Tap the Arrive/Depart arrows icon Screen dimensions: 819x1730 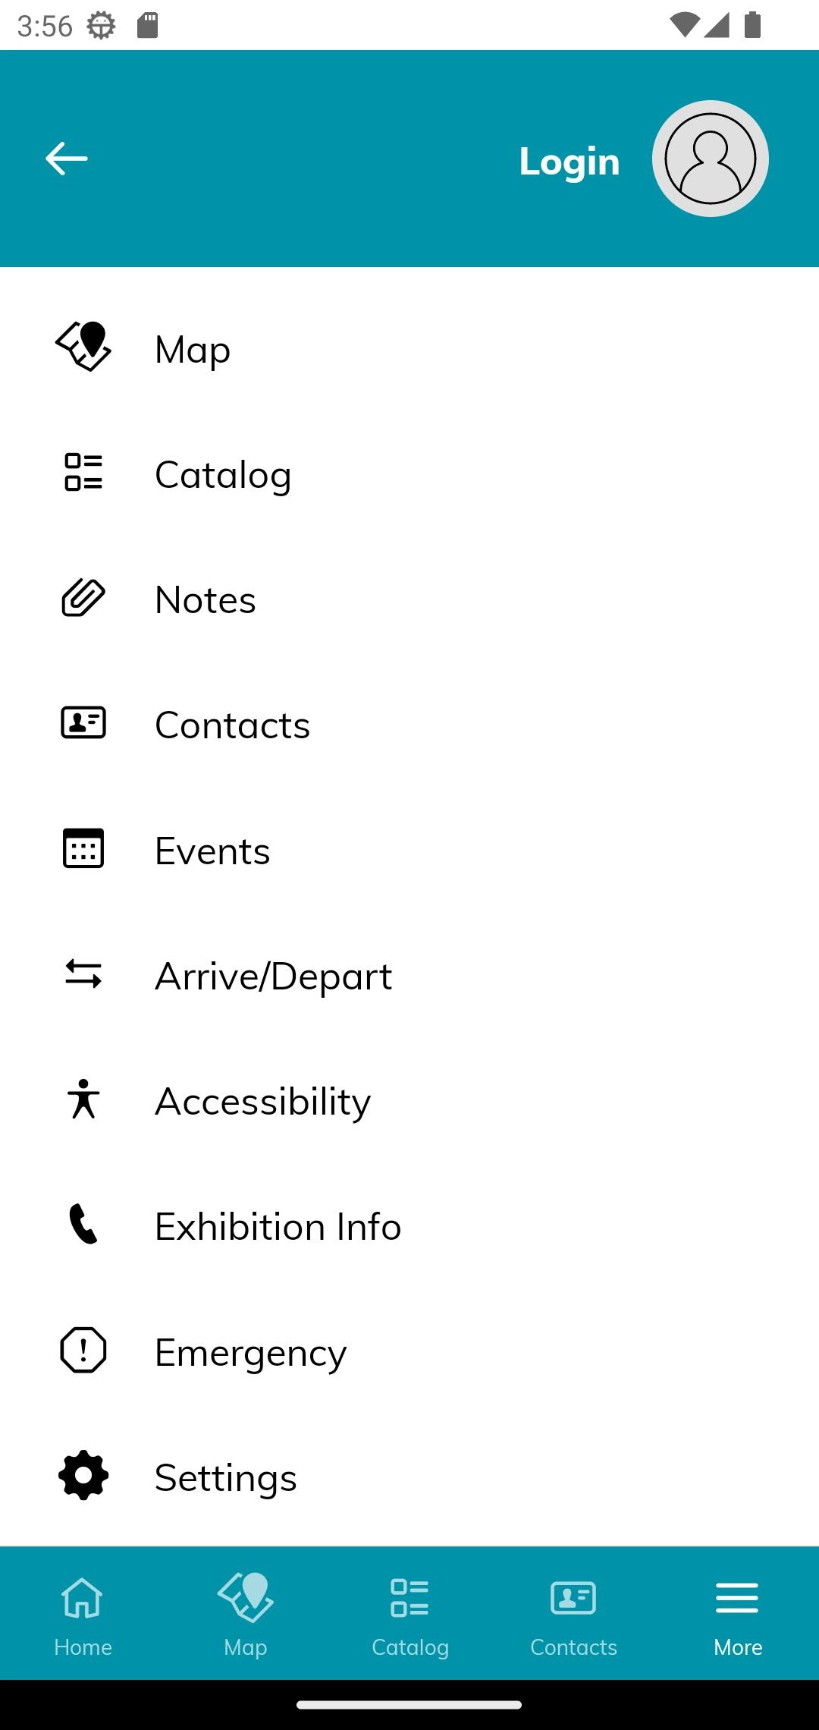coord(83,974)
